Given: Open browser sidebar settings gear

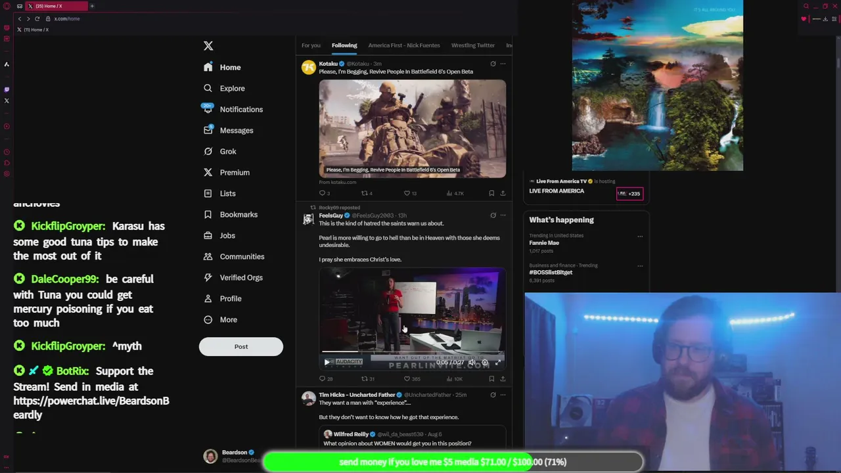Looking at the screenshot, I should point(7,174).
